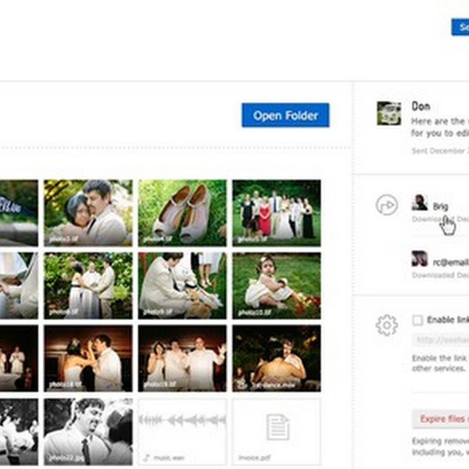Click Brig's avatar picture
469x469 pixels.
419,202
